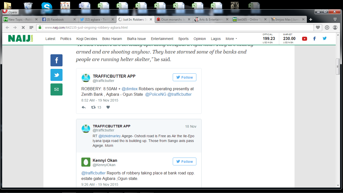343x193 pixels.
Task: Open the @itzkidmarley mention link
Action: (x=109, y=136)
